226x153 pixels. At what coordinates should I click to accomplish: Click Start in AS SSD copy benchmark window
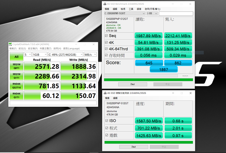134,147
